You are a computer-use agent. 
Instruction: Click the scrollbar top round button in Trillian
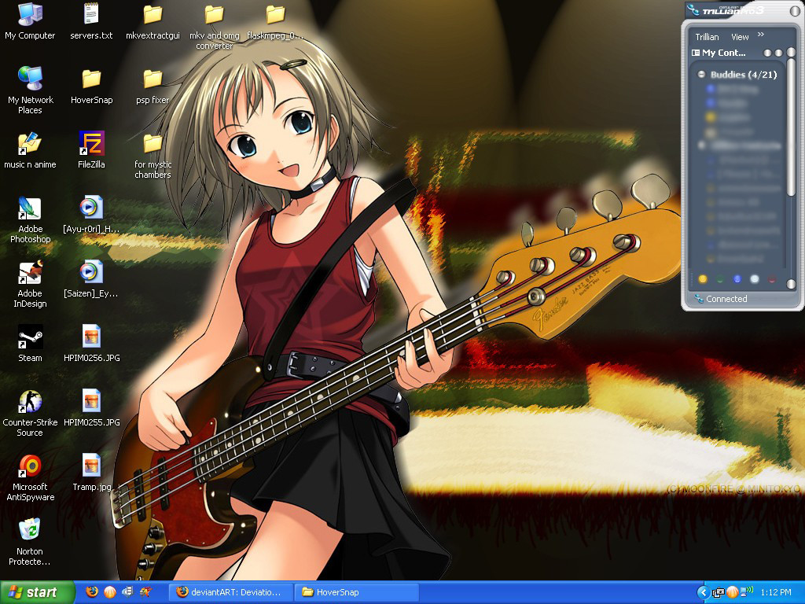click(x=791, y=53)
